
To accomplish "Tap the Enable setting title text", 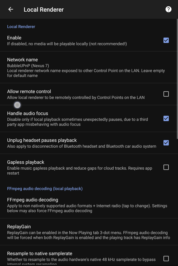I will tap(14, 38).
